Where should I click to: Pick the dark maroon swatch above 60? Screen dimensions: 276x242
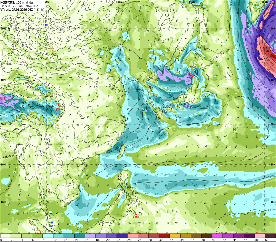270,236
